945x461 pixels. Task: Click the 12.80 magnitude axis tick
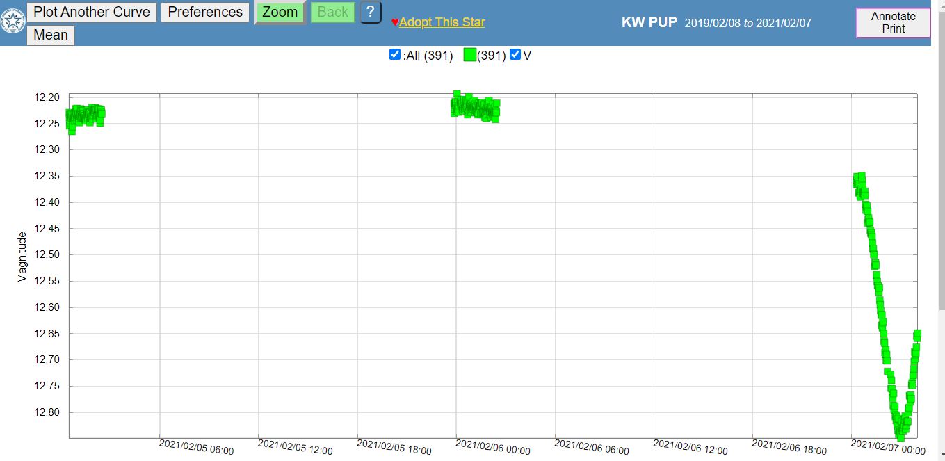(47, 412)
